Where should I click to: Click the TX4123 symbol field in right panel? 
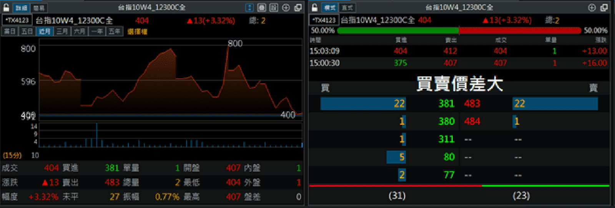pos(324,20)
